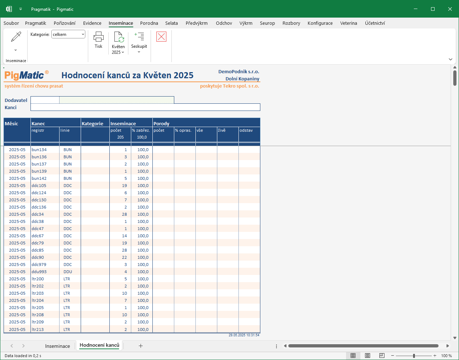Open the Rozbory ribbon tab
Screen dimensions: 459x360
(x=291, y=23)
